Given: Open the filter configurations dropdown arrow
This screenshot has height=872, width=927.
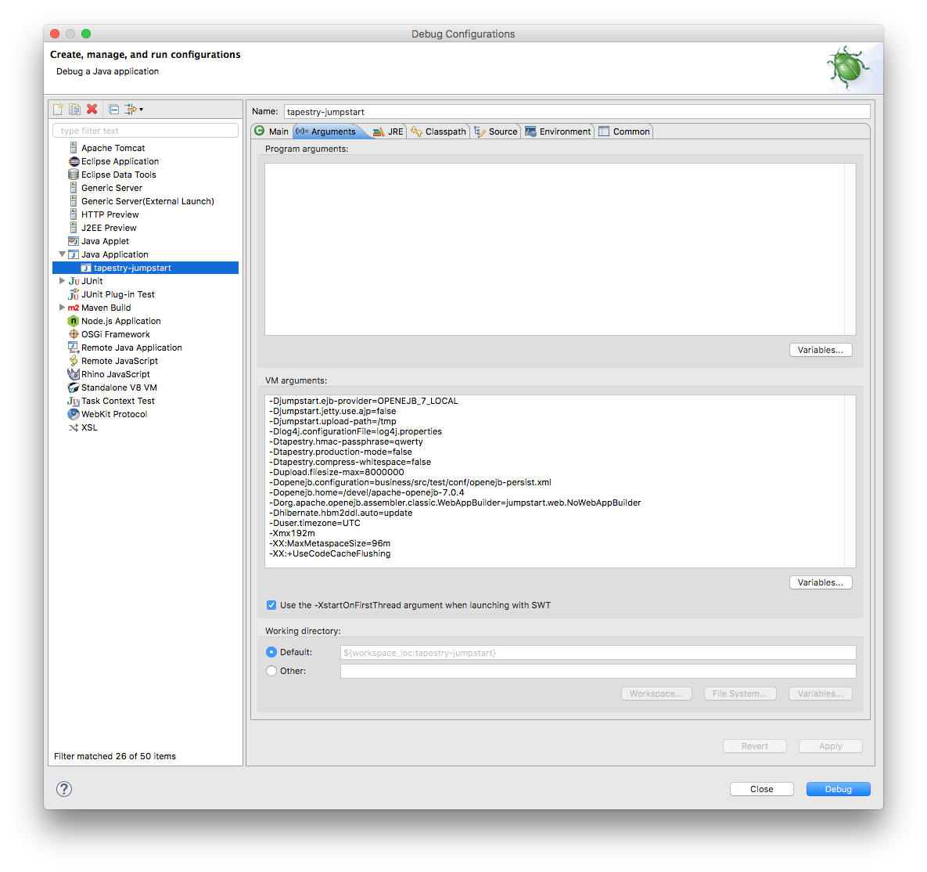Looking at the screenshot, I should pos(142,110).
